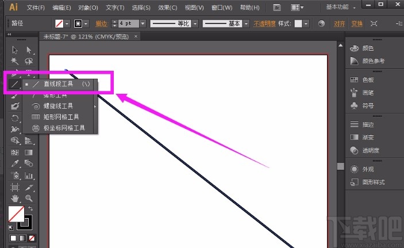Collapse the tools panel with double arrows

[9, 34]
